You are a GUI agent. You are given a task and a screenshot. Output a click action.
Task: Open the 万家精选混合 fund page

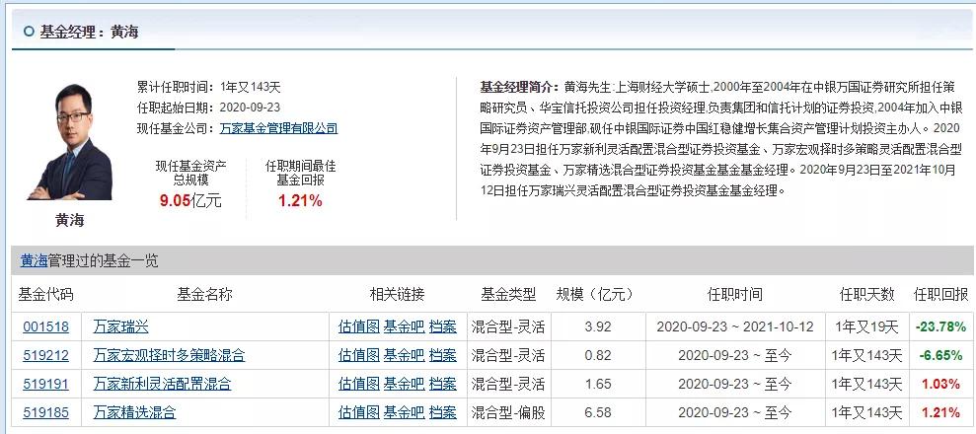coord(134,412)
